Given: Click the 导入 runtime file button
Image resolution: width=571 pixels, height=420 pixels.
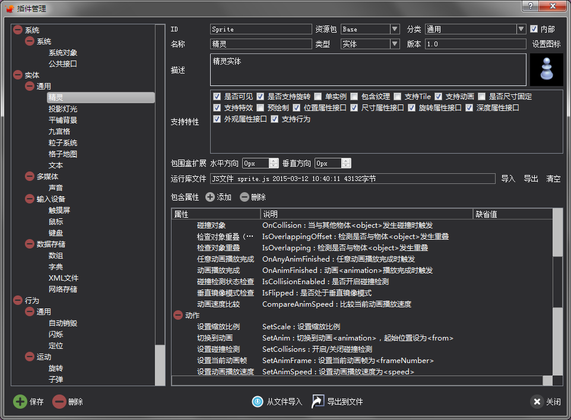Looking at the screenshot, I should 508,179.
